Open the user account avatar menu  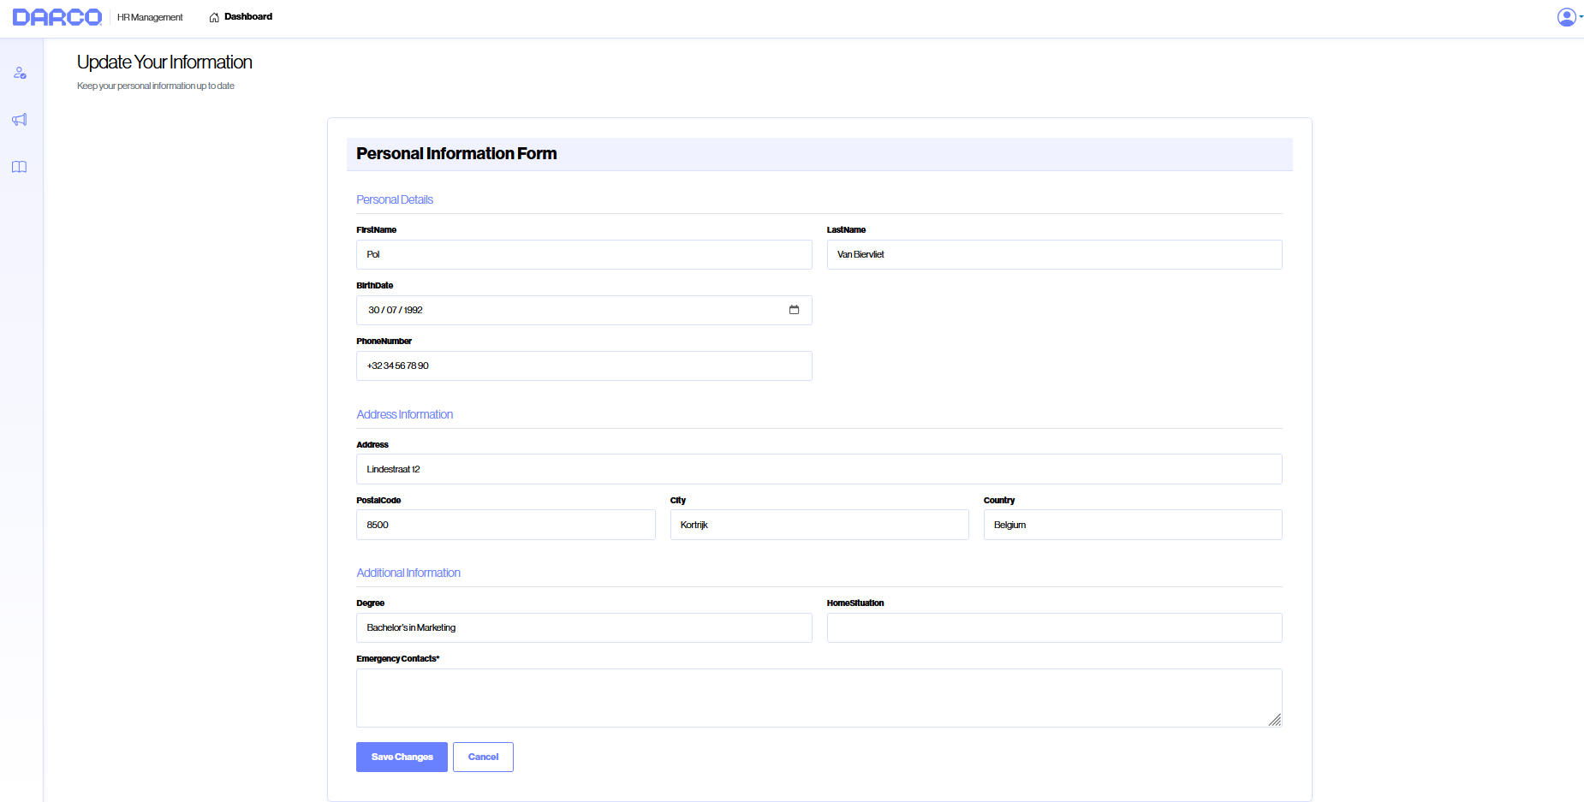click(x=1566, y=17)
